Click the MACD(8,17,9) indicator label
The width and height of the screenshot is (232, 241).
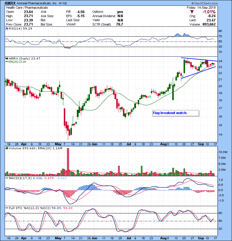20,178
